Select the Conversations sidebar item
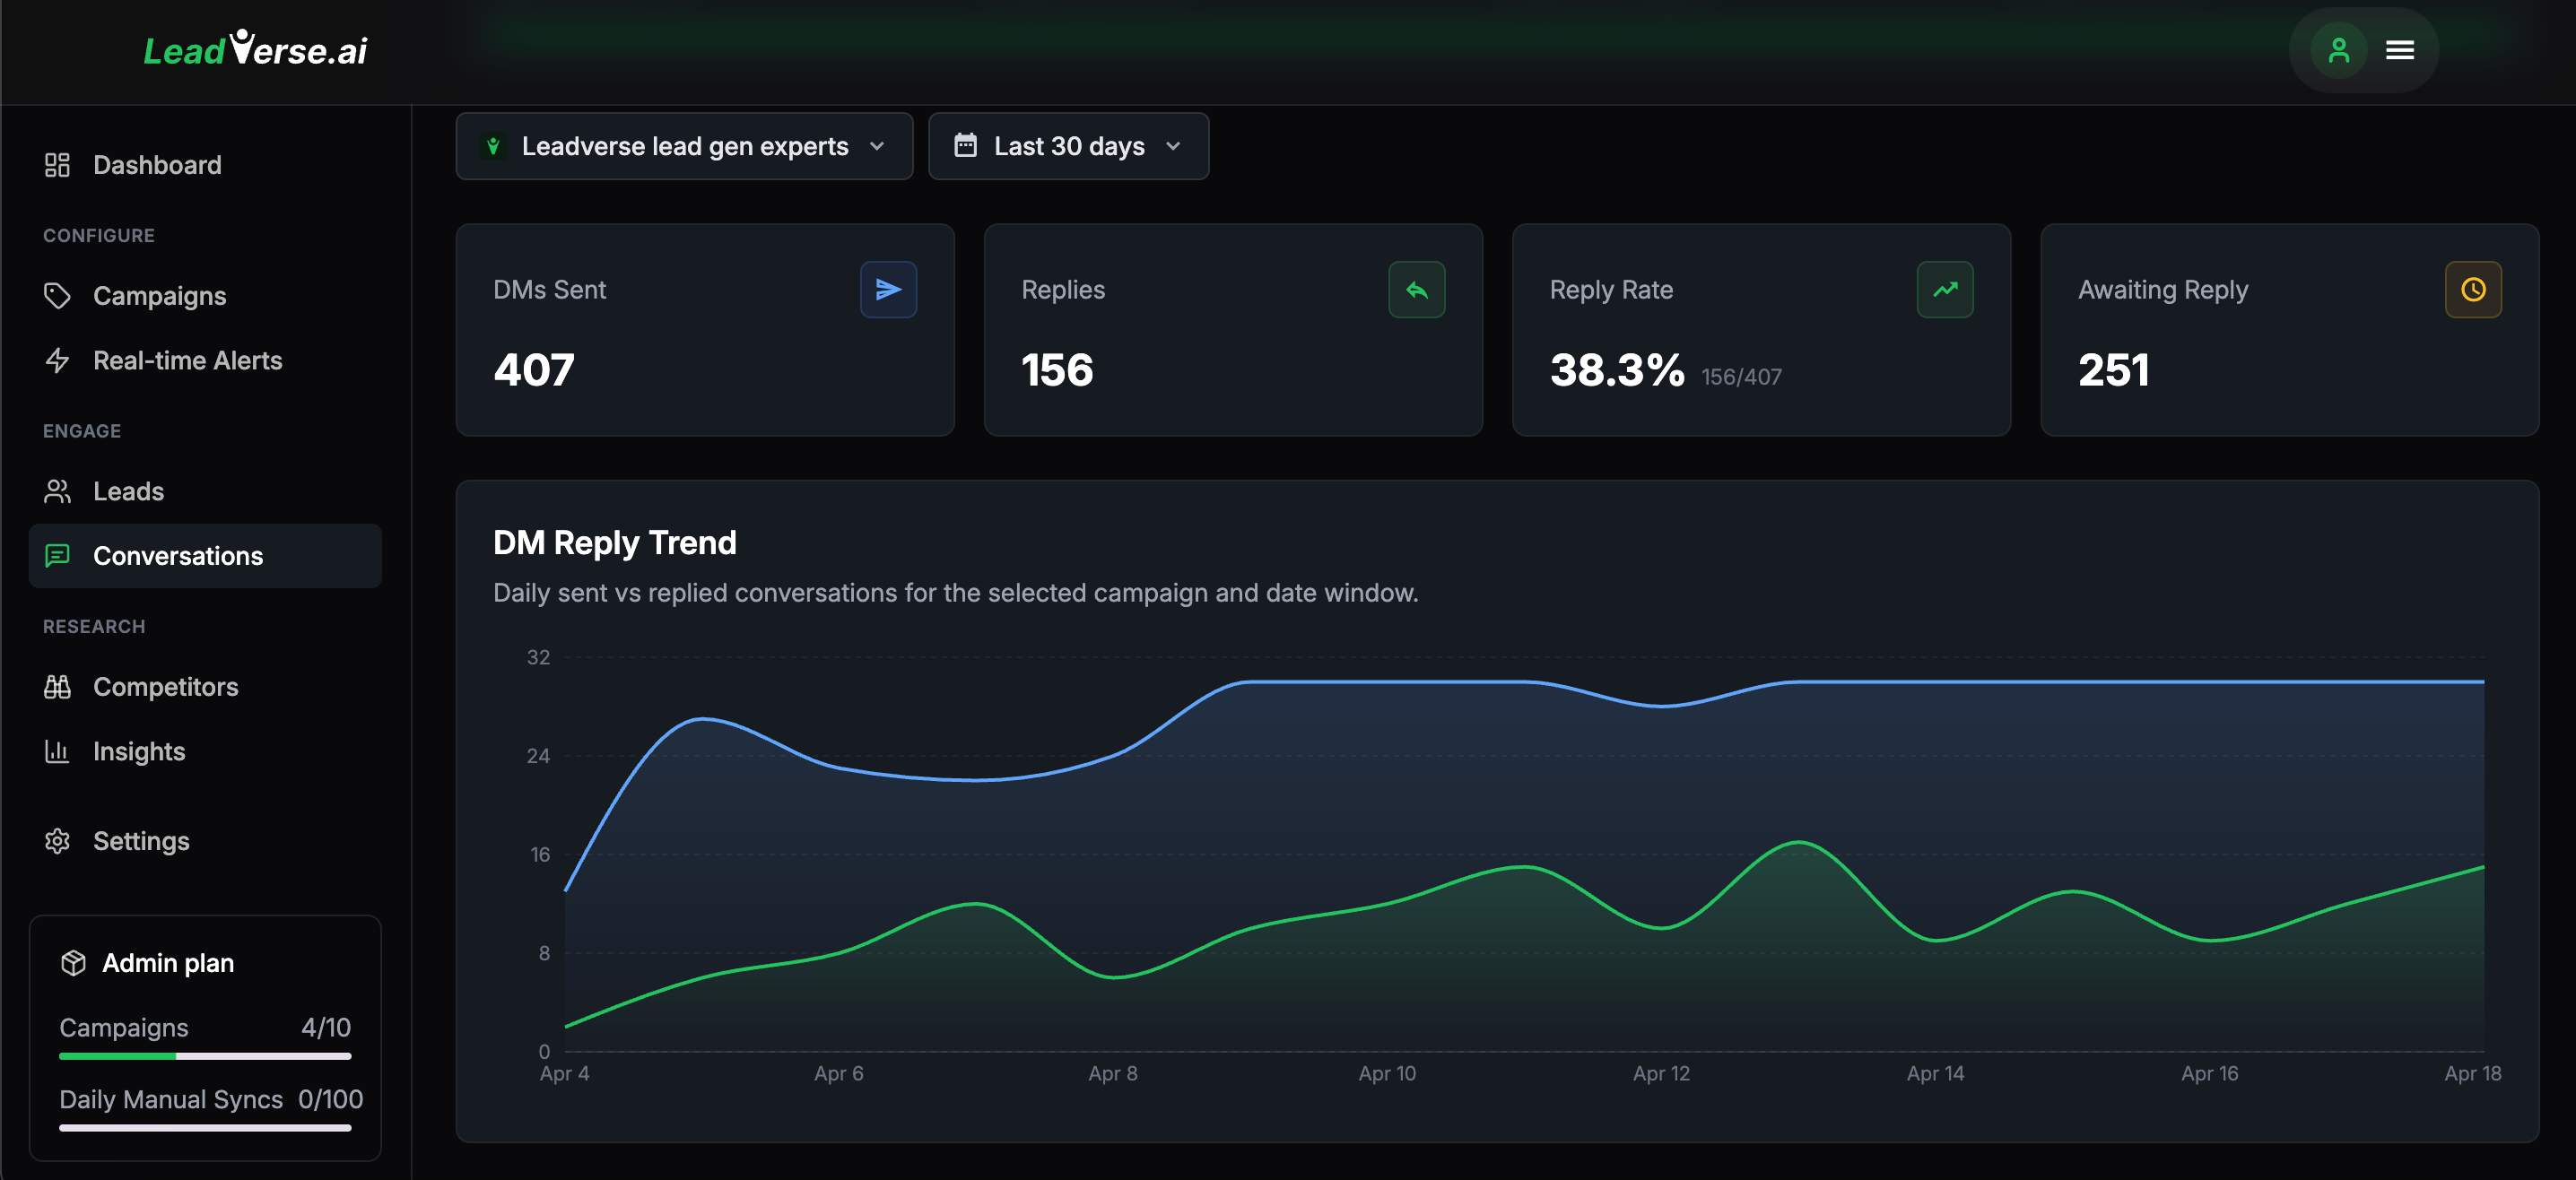 click(x=178, y=556)
